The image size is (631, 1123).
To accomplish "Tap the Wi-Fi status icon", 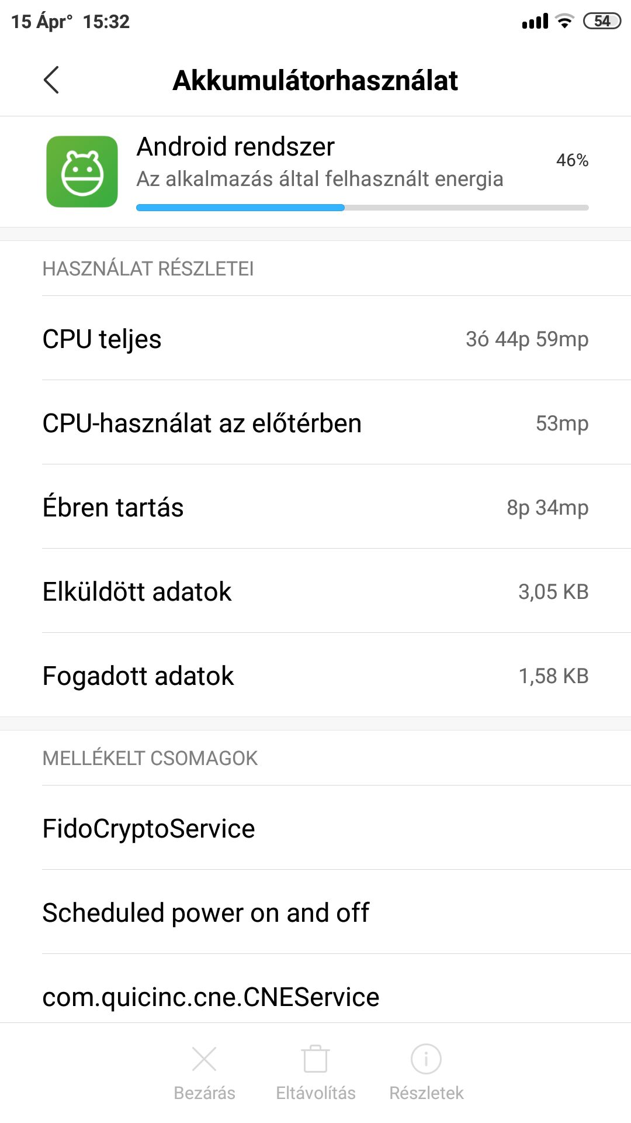I will coord(564,22).
